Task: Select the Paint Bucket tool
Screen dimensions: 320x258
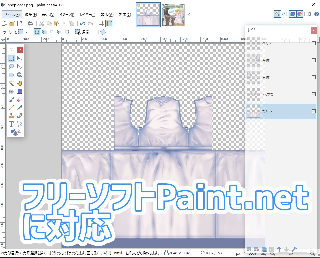Action: [11, 91]
